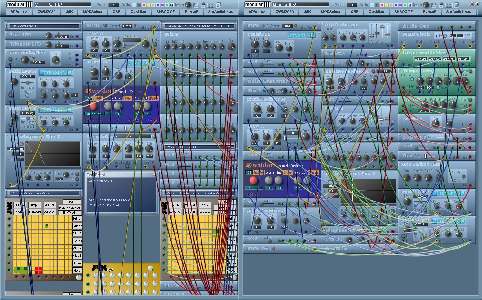
Task: Click the modular logo in Morpheus window
Action: (258, 4)
